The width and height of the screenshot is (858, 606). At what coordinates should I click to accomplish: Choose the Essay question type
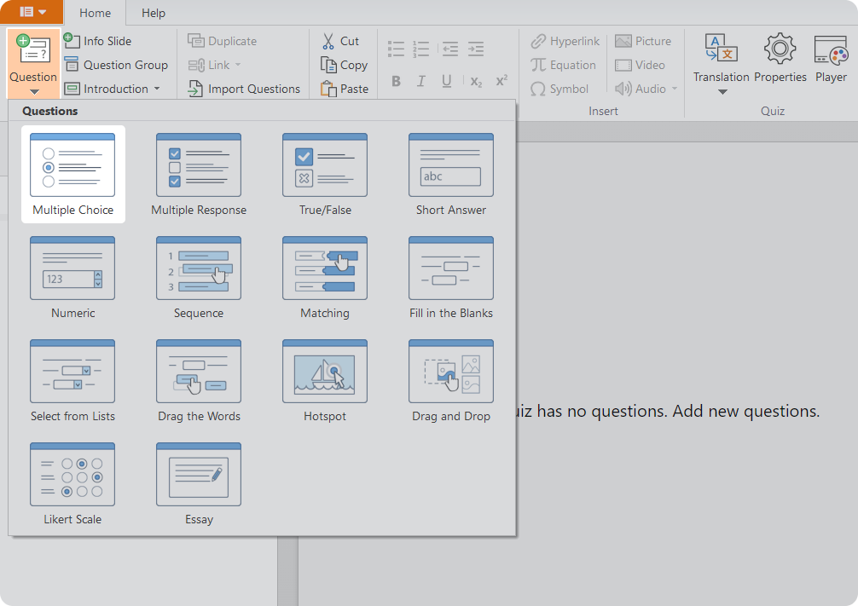[199, 476]
